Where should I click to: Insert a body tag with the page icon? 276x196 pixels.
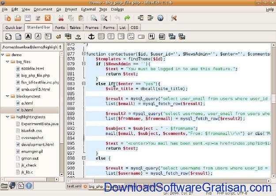tap(18, 37)
